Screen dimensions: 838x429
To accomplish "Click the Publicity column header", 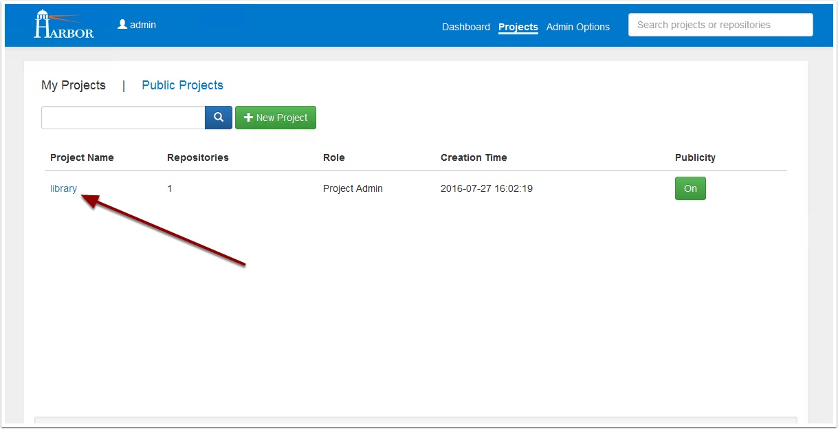I will [x=695, y=157].
